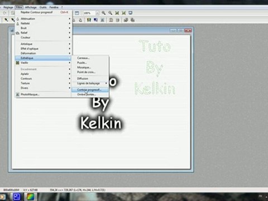Expand the Déformation submenu
This screenshot has height=201, width=268.
(43, 53)
